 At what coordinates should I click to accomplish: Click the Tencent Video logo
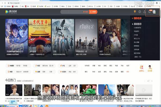click(11, 12)
